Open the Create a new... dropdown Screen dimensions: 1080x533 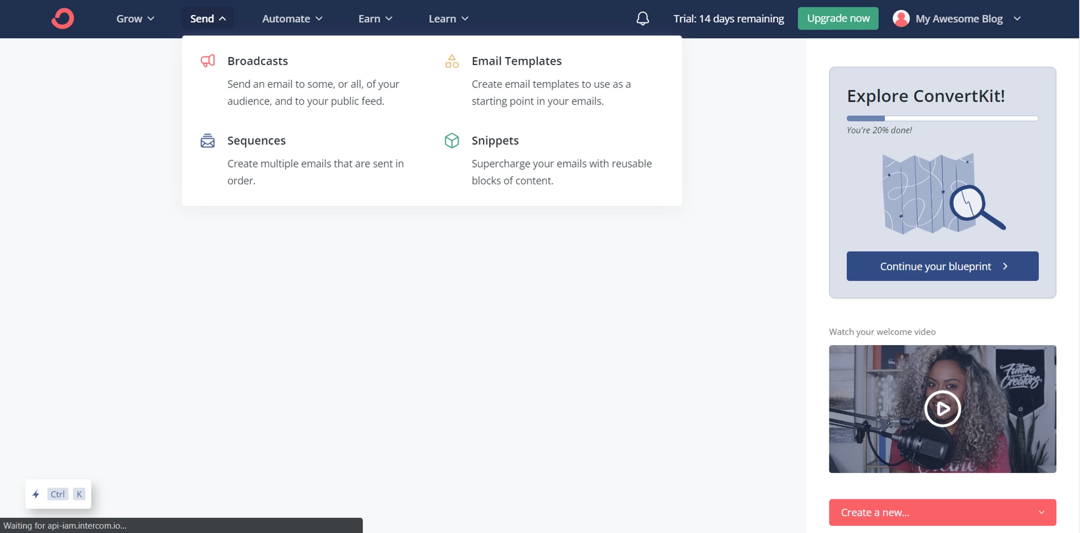[x=942, y=512]
